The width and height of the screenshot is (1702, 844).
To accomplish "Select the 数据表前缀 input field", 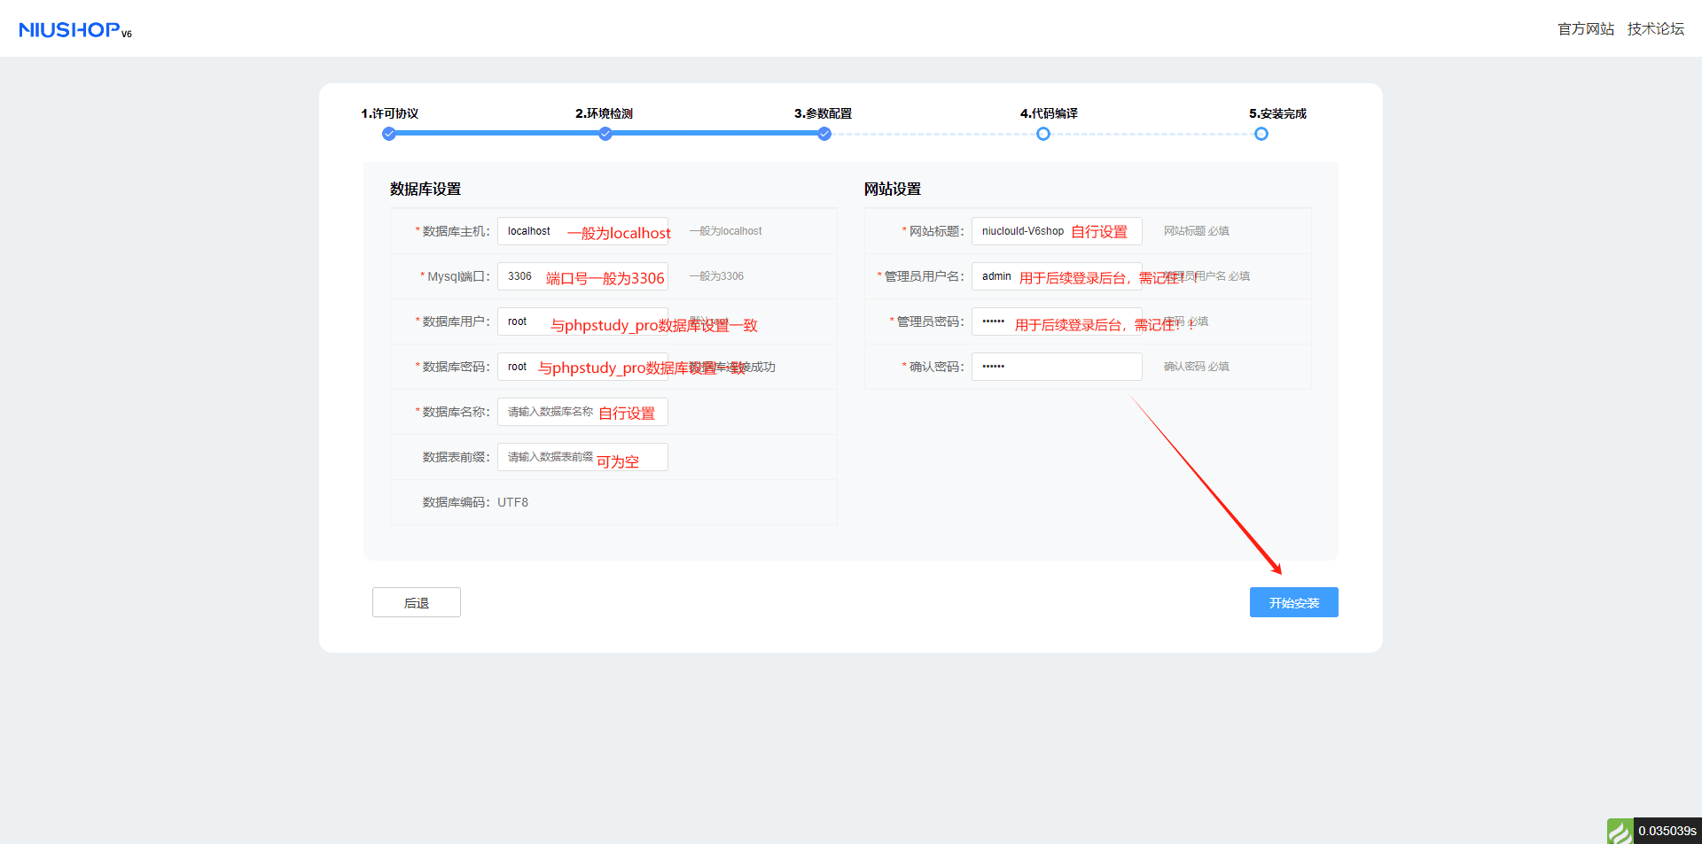I will (x=582, y=457).
